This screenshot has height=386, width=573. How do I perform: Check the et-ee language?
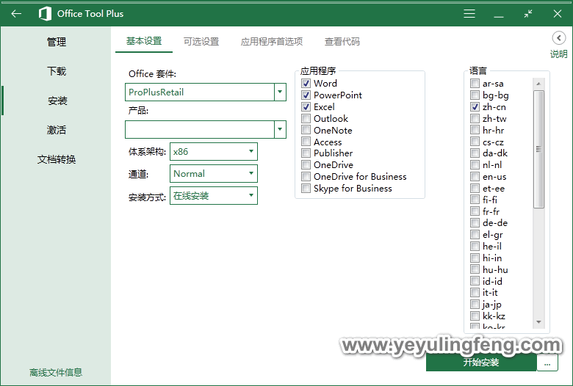coord(475,189)
